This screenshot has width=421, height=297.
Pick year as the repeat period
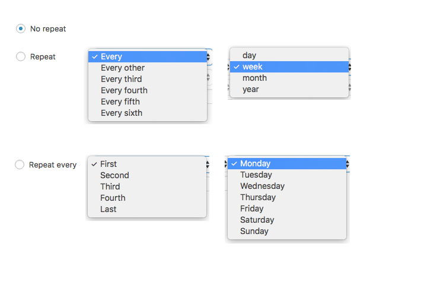(x=251, y=89)
